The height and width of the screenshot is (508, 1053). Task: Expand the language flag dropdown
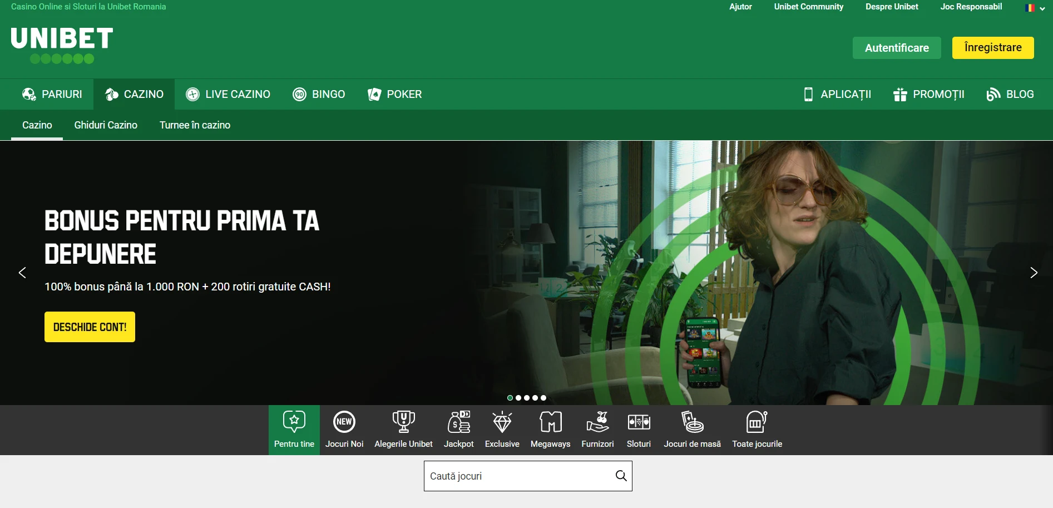[x=1035, y=8]
